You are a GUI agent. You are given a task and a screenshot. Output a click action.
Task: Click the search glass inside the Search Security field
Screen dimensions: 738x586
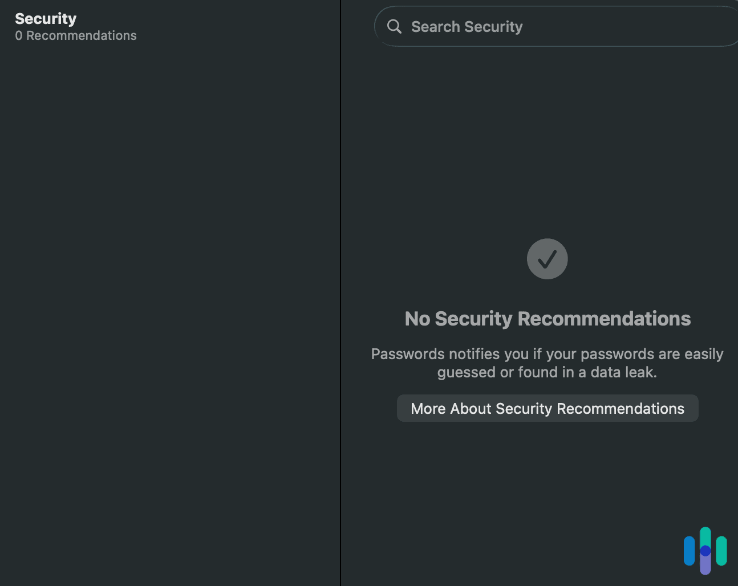coord(394,26)
